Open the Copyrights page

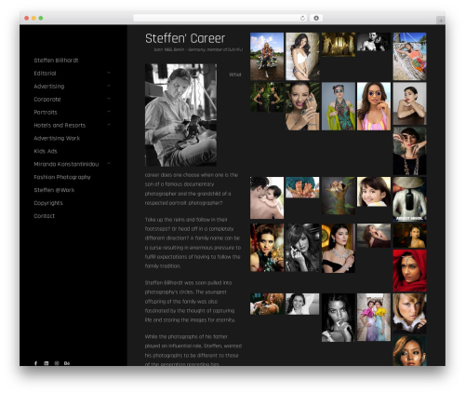coord(48,203)
